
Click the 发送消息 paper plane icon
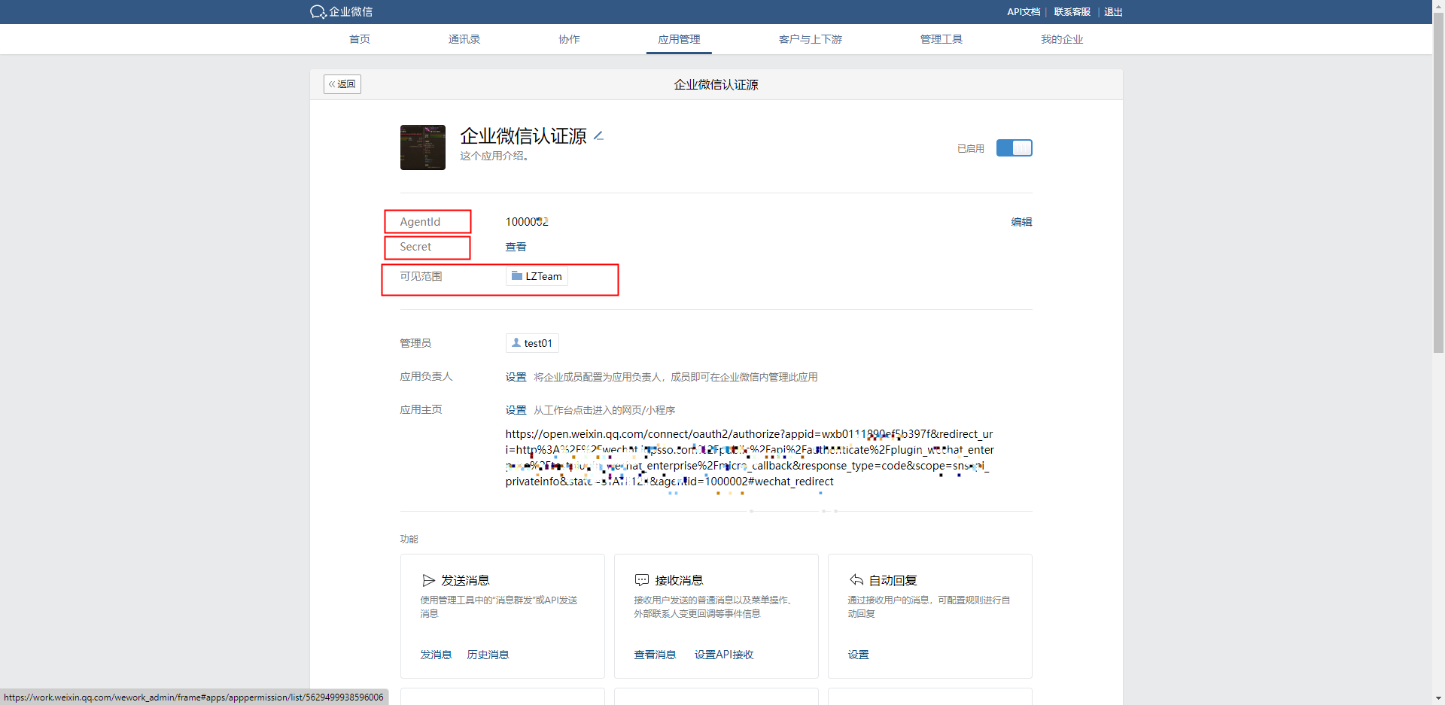pyautogui.click(x=428, y=580)
